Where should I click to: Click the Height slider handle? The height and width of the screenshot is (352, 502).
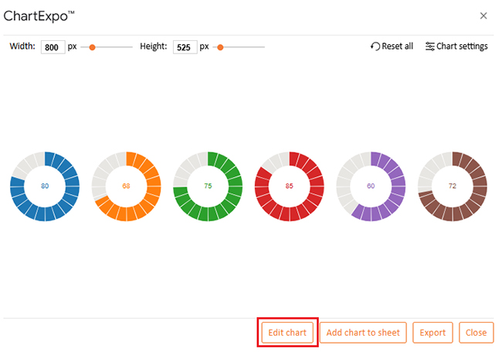(x=220, y=47)
